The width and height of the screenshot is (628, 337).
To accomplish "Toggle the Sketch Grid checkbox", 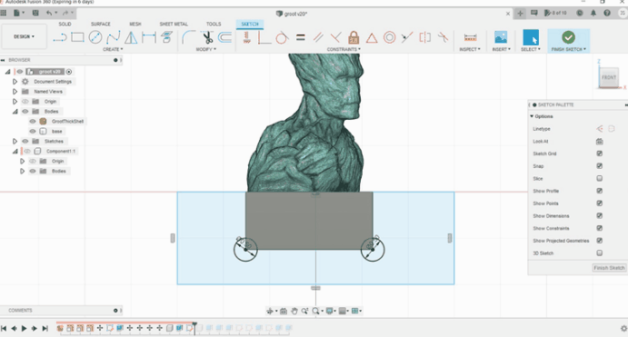I will [x=599, y=154].
